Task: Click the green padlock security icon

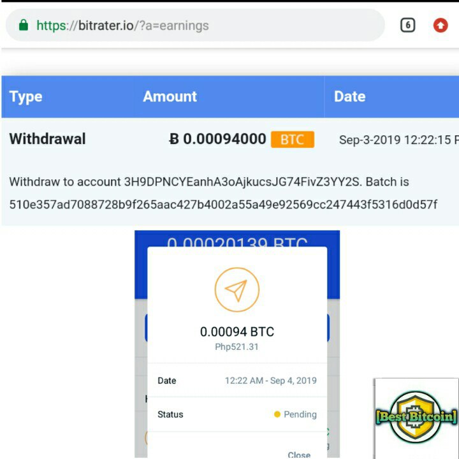Action: point(24,25)
